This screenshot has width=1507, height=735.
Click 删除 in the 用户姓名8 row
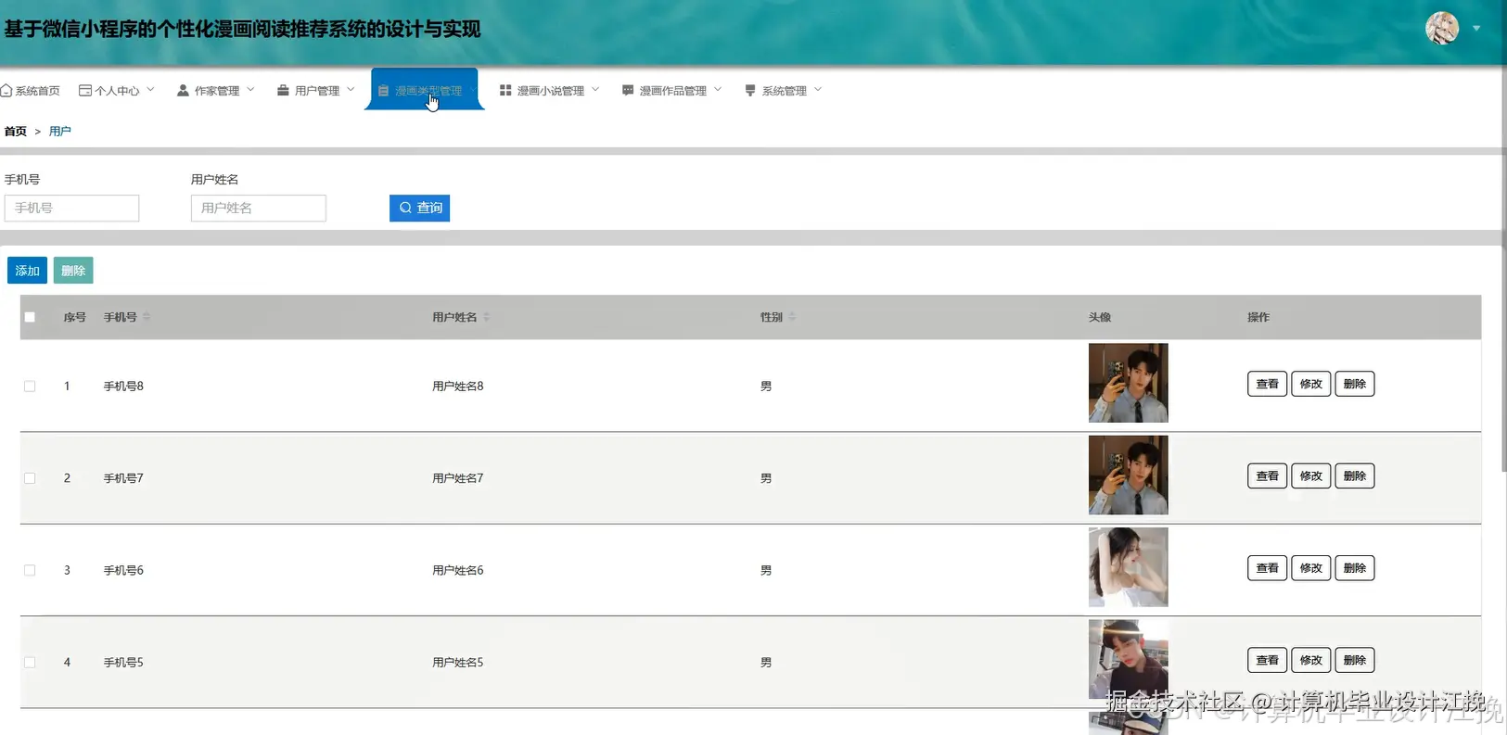[x=1354, y=384]
